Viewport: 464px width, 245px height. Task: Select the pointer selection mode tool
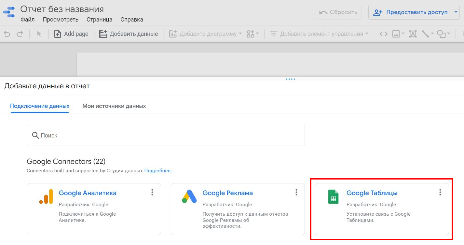tap(39, 34)
